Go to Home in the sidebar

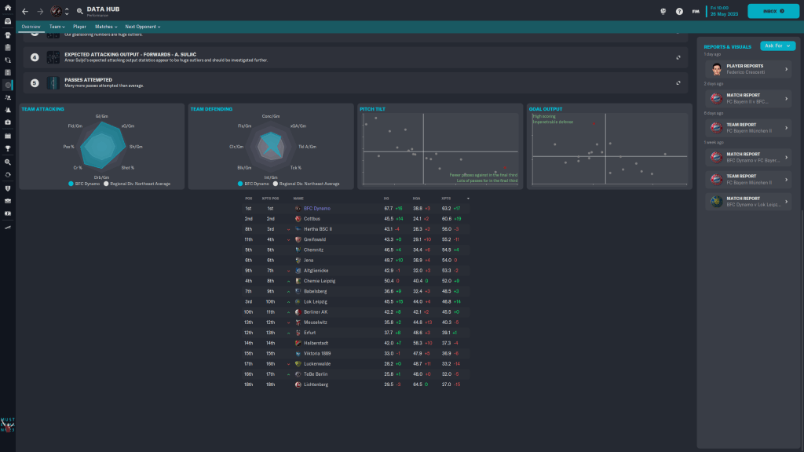click(8, 8)
